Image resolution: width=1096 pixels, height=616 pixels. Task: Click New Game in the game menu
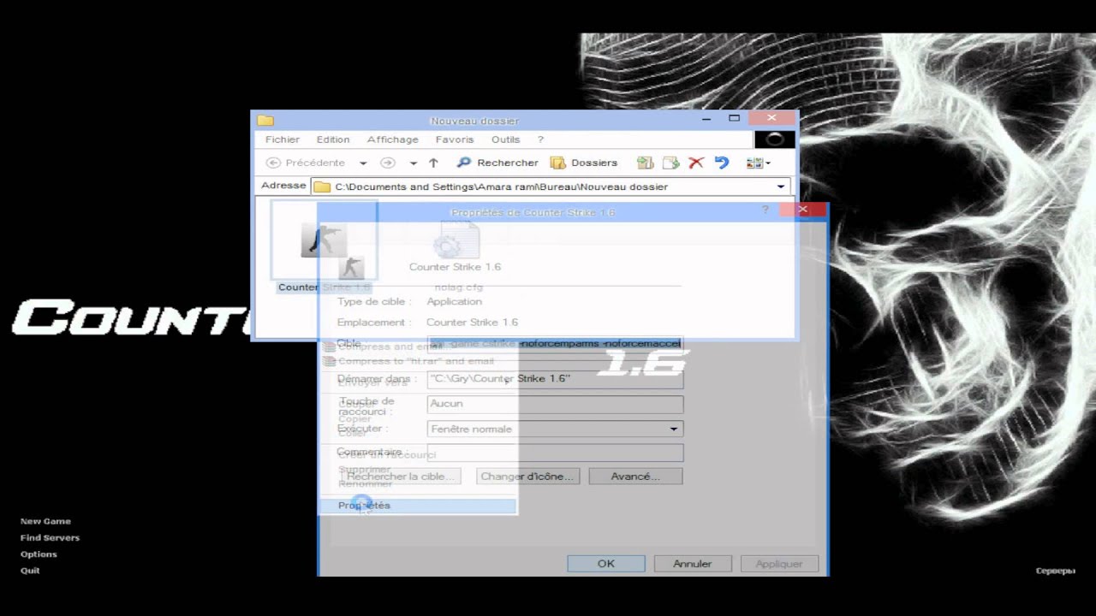coord(45,521)
